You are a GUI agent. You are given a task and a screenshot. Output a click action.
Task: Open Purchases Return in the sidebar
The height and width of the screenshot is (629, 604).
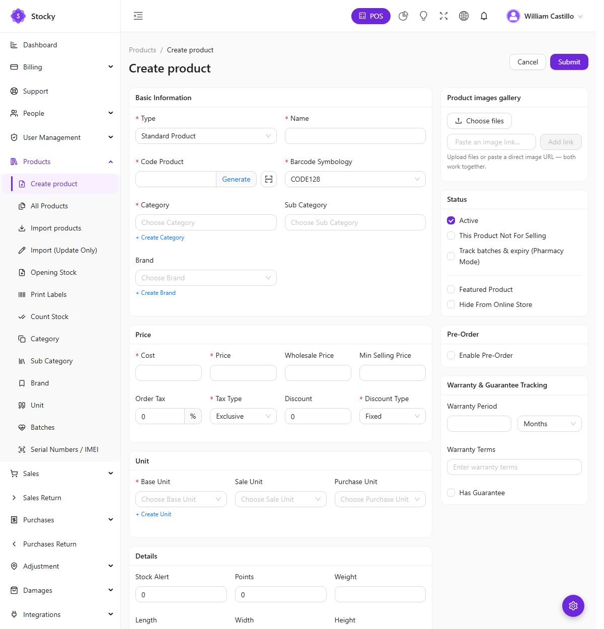click(x=60, y=544)
